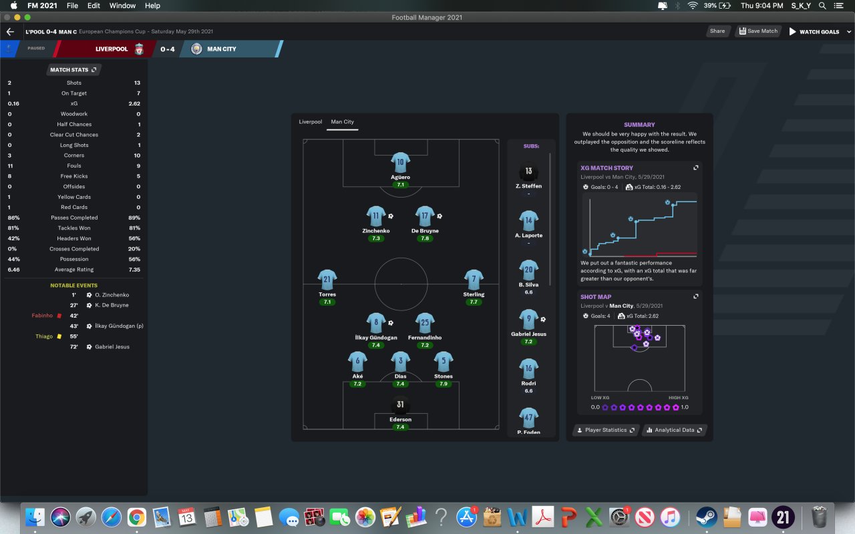Open Finder from the dock

click(x=35, y=517)
